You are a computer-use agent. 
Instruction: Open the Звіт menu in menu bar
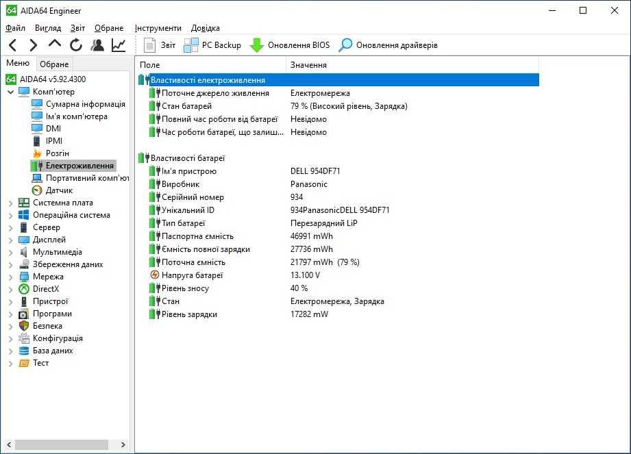pos(77,28)
